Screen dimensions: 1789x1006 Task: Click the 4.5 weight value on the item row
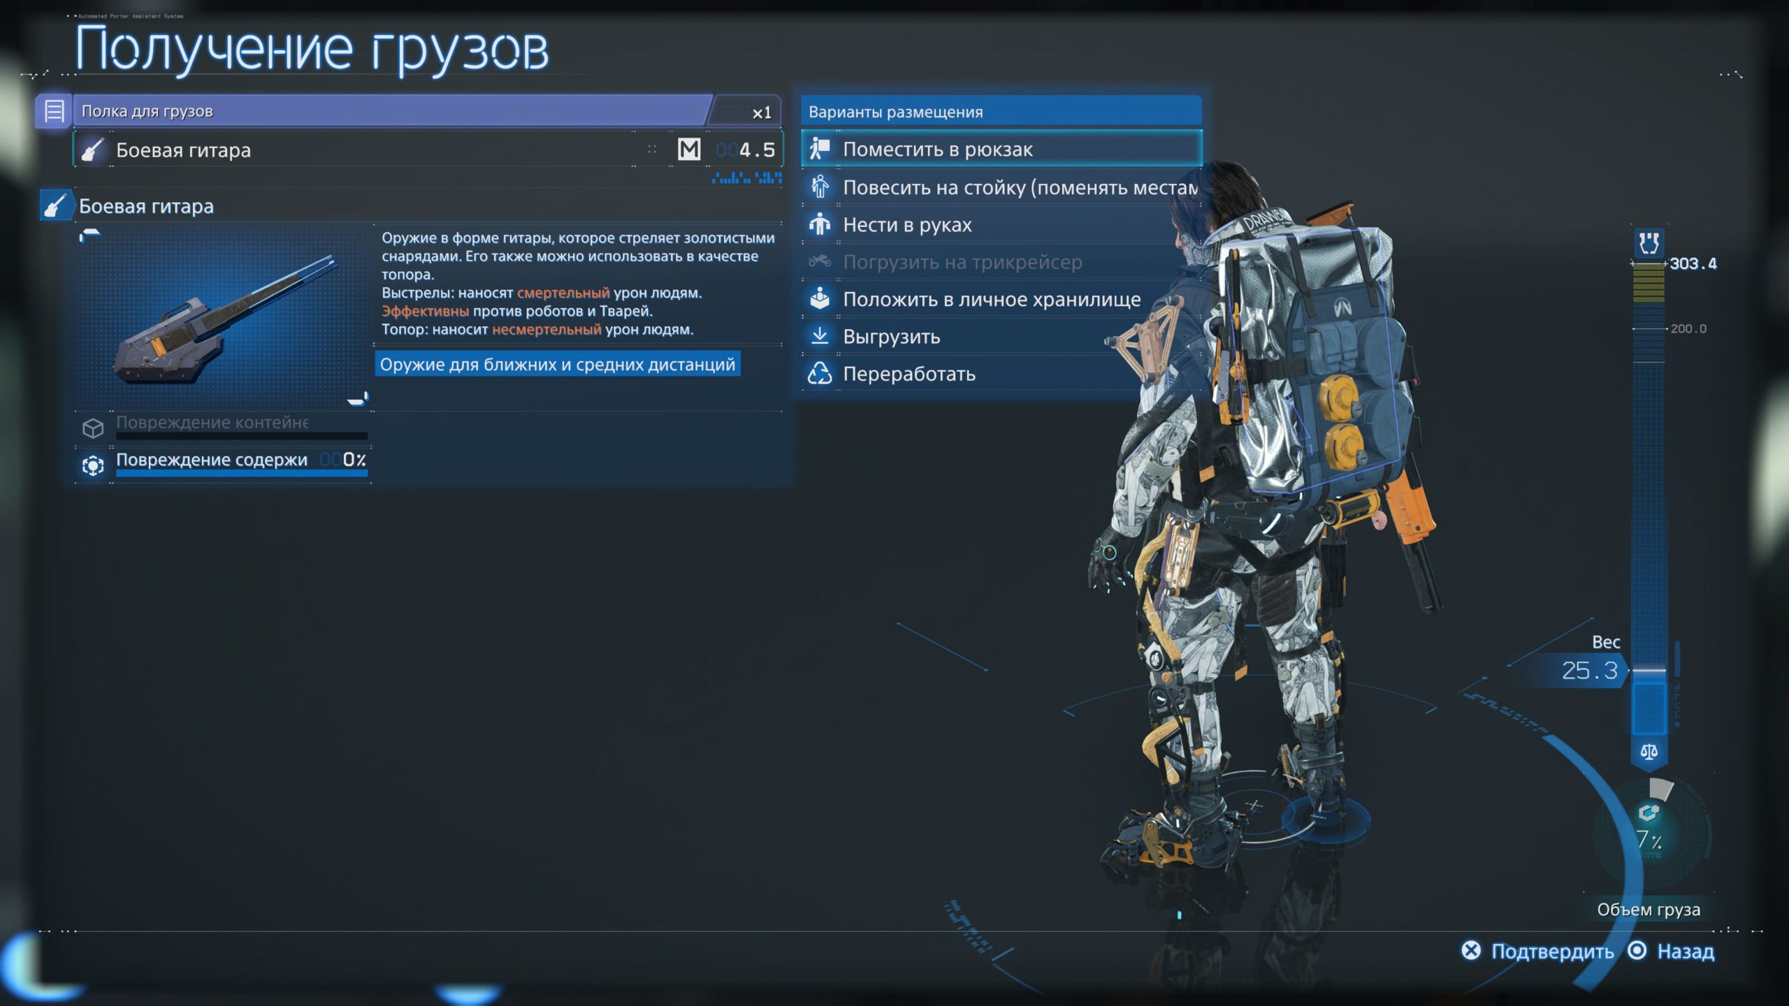tap(757, 150)
